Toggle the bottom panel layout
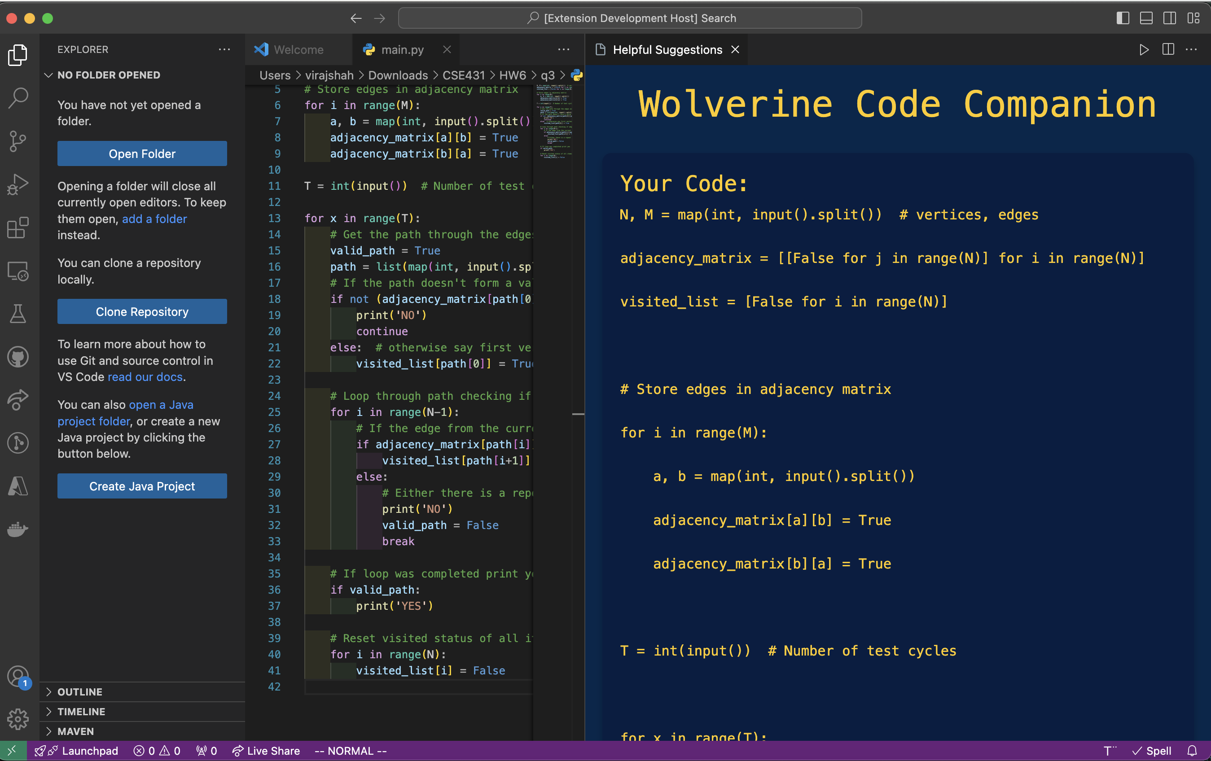The height and width of the screenshot is (761, 1211). coord(1146,18)
